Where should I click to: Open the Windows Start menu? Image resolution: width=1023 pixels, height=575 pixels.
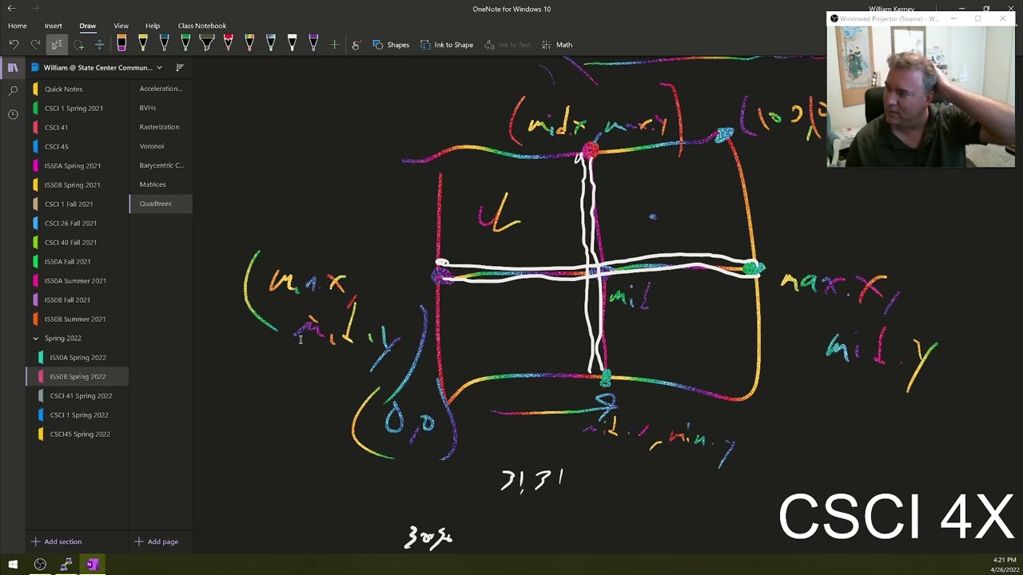pos(13,565)
